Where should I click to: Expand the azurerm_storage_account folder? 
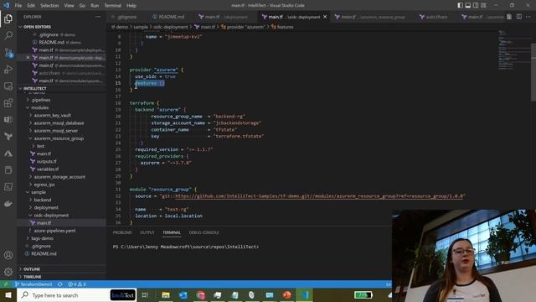pyautogui.click(x=59, y=177)
